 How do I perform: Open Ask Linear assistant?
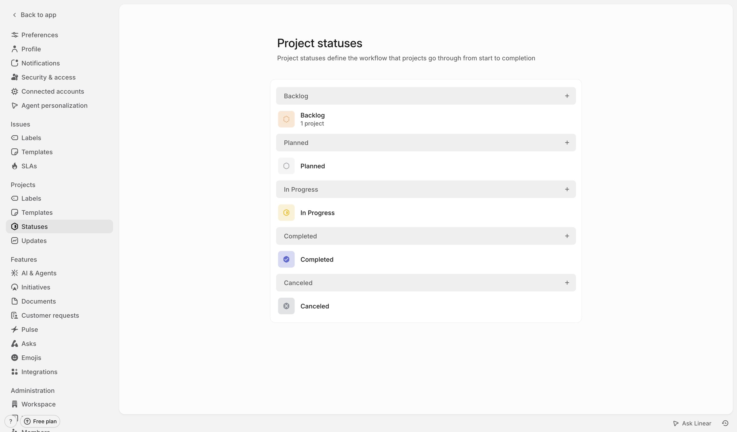coord(692,423)
